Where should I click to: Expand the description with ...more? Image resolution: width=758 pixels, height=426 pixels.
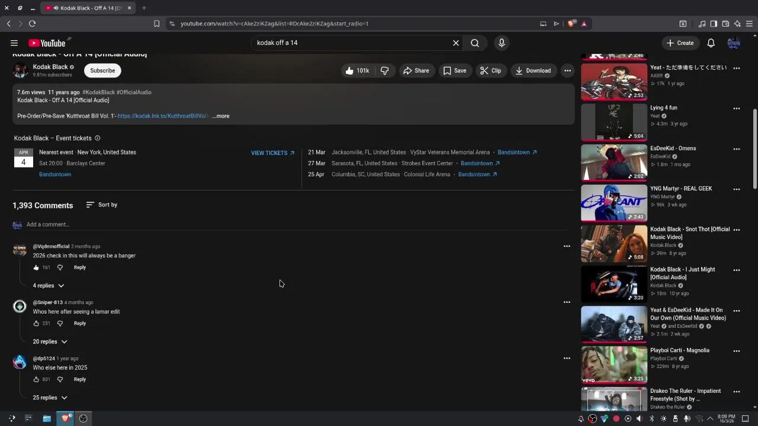click(221, 116)
